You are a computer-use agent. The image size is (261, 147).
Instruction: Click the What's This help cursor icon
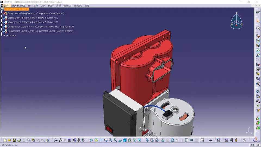pyautogui.click(x=48, y=140)
